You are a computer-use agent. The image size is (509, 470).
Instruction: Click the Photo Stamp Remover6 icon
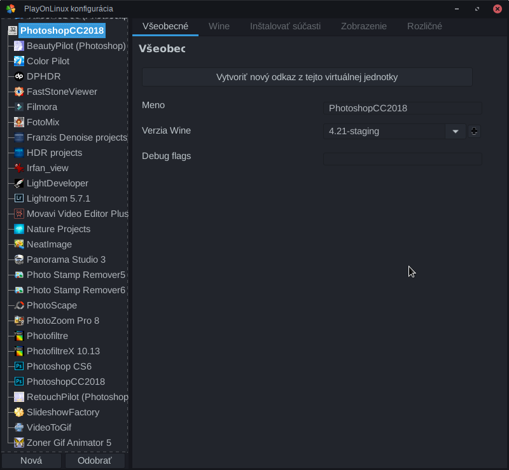tap(19, 290)
